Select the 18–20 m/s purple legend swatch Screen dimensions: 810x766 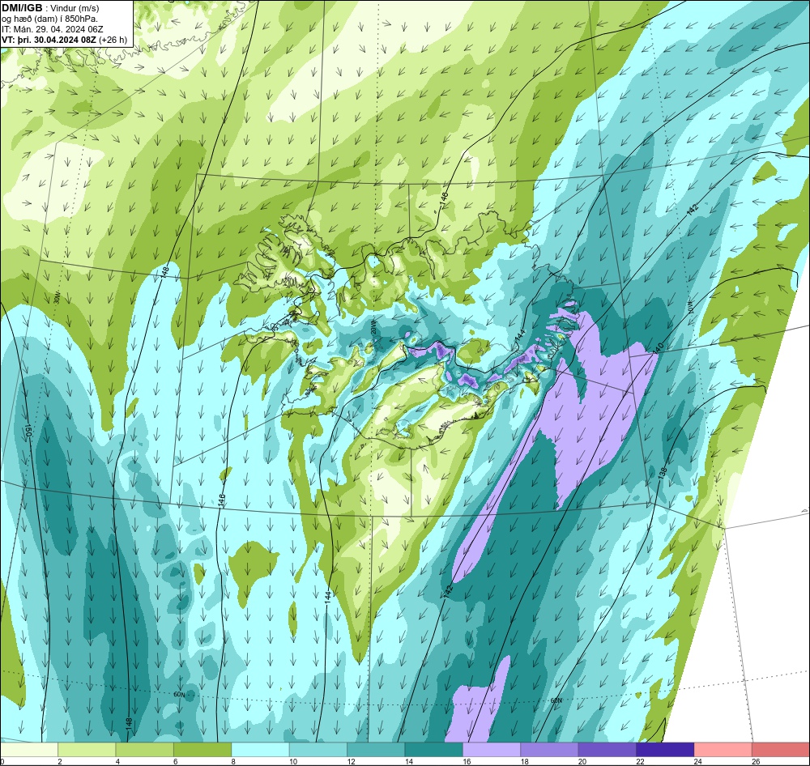coord(550,750)
